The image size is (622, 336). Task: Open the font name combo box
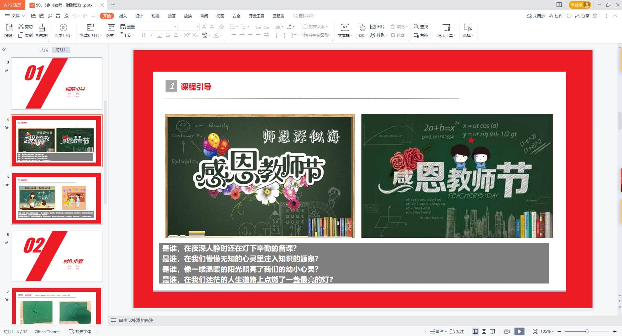159,27
